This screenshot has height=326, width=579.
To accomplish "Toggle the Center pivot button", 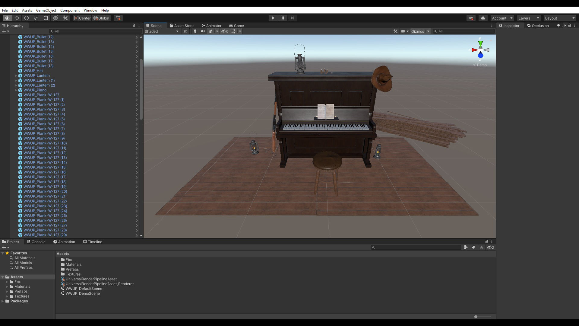I will coord(82,18).
